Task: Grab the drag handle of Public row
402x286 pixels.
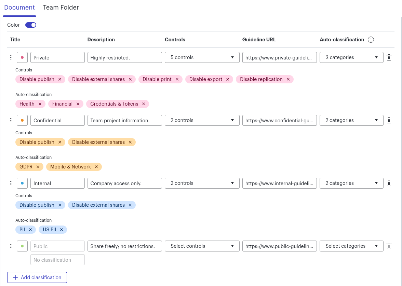Action: (x=11, y=246)
